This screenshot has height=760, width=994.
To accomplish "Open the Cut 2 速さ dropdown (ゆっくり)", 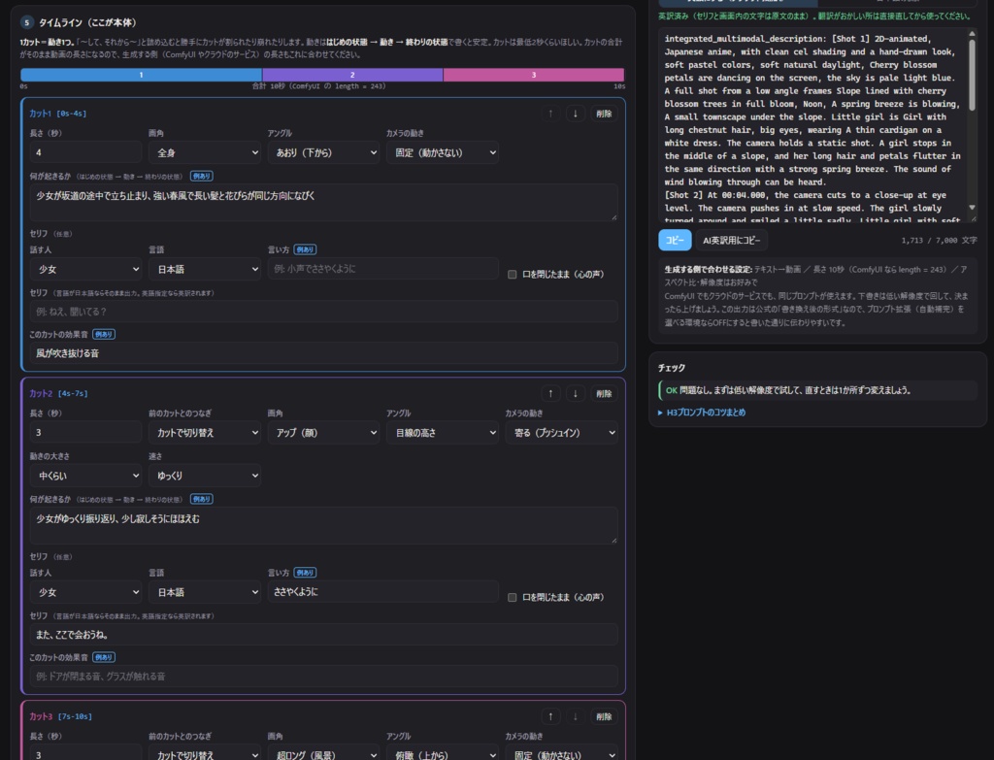I will coord(204,476).
